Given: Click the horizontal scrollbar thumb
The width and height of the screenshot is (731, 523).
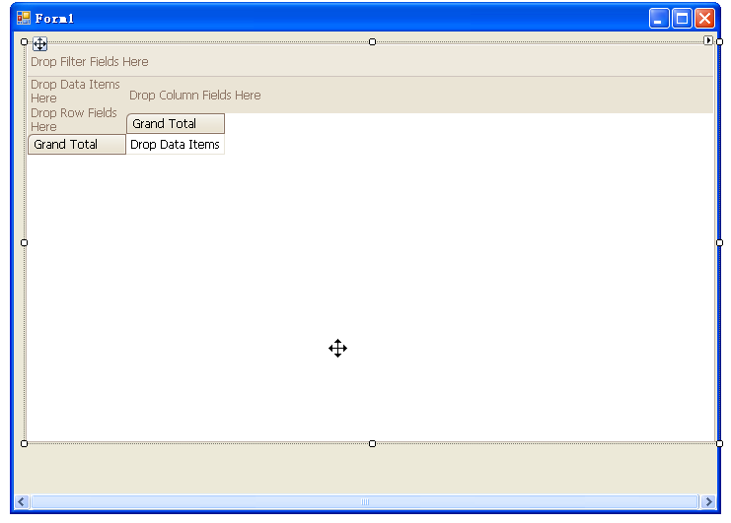Looking at the screenshot, I should [365, 501].
